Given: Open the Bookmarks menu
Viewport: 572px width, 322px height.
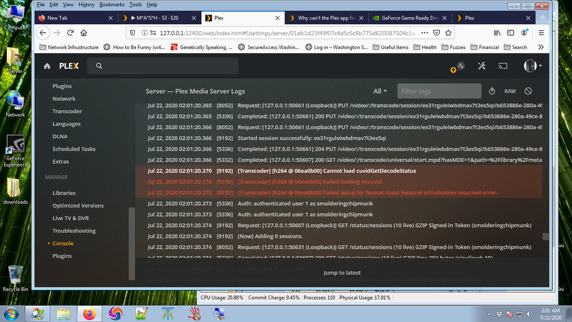Looking at the screenshot, I should click(x=112, y=5).
